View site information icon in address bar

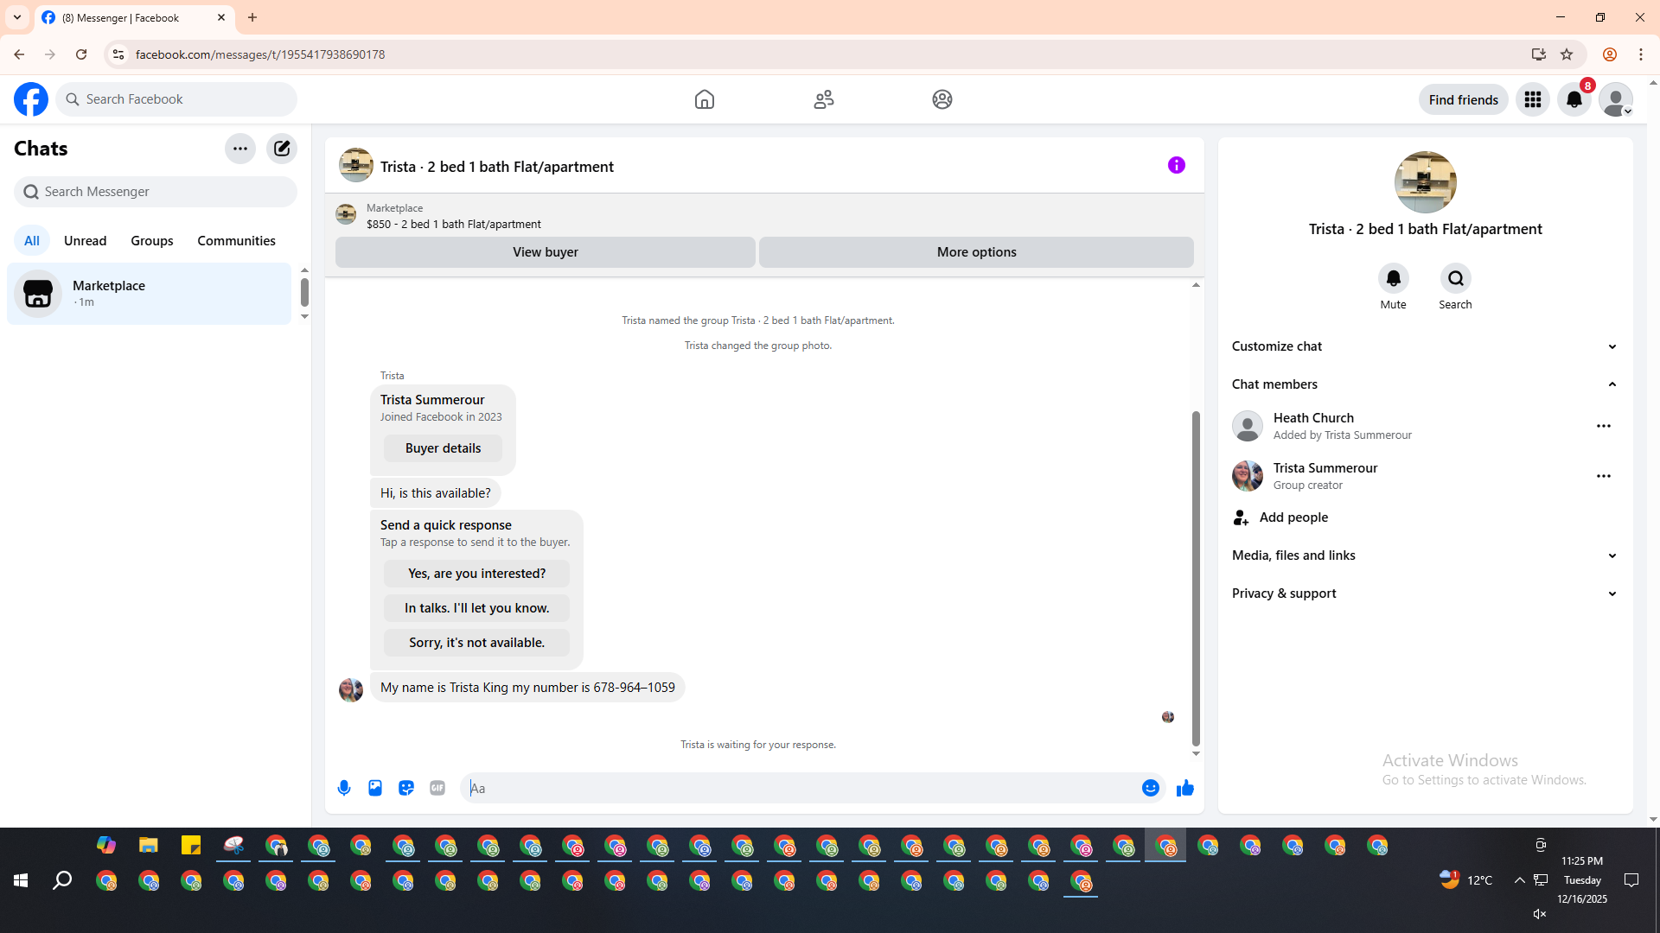pyautogui.click(x=118, y=54)
